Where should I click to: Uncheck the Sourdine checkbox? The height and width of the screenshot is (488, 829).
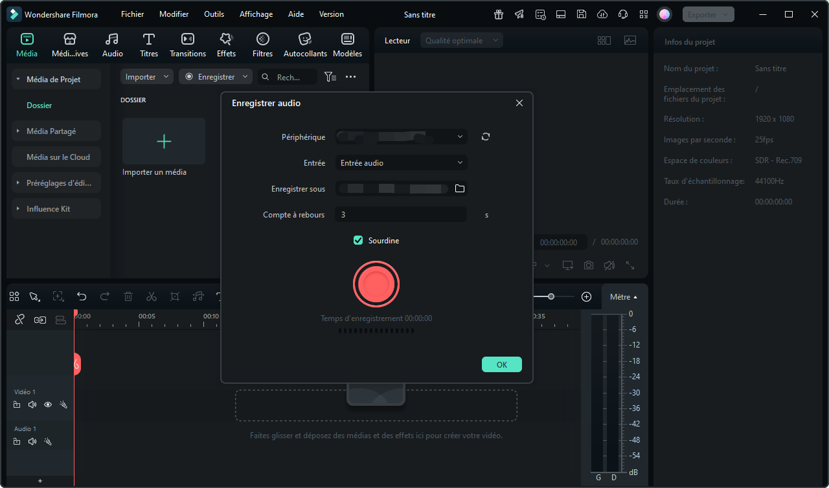(x=358, y=241)
